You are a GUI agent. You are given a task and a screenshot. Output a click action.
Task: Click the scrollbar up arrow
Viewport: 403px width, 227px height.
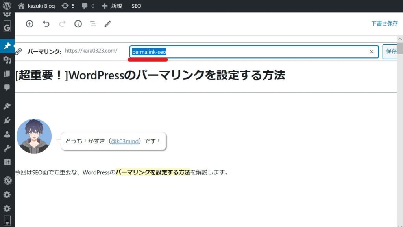click(400, 39)
